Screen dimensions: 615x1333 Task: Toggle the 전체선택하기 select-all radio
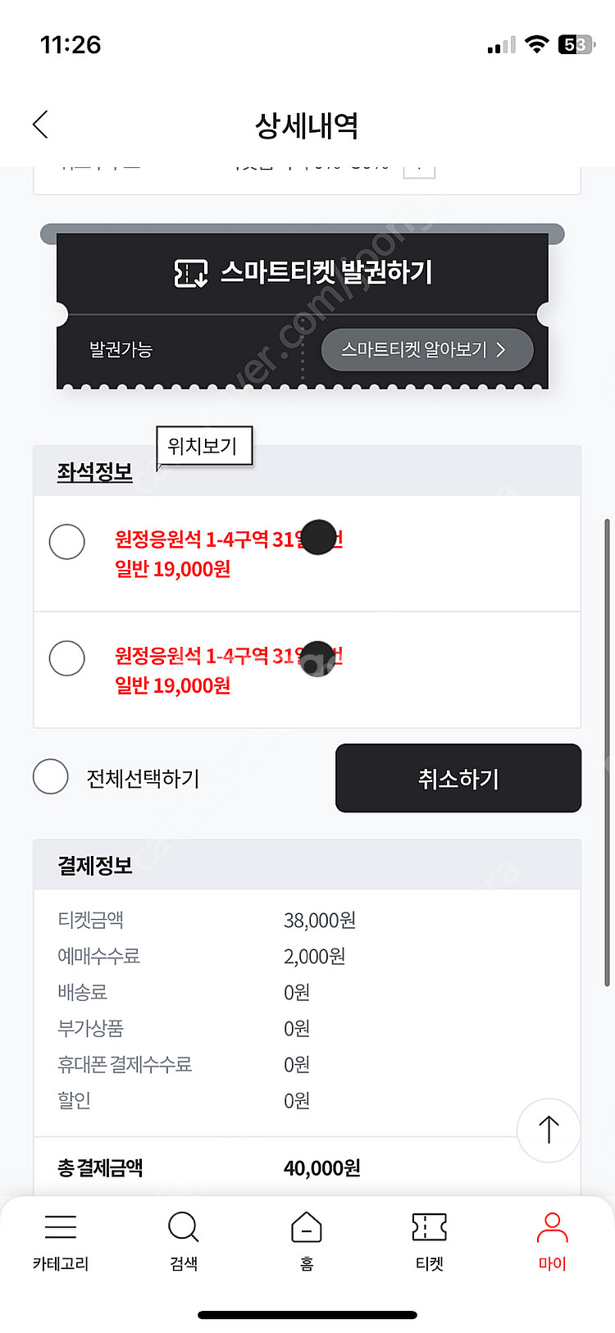point(51,776)
